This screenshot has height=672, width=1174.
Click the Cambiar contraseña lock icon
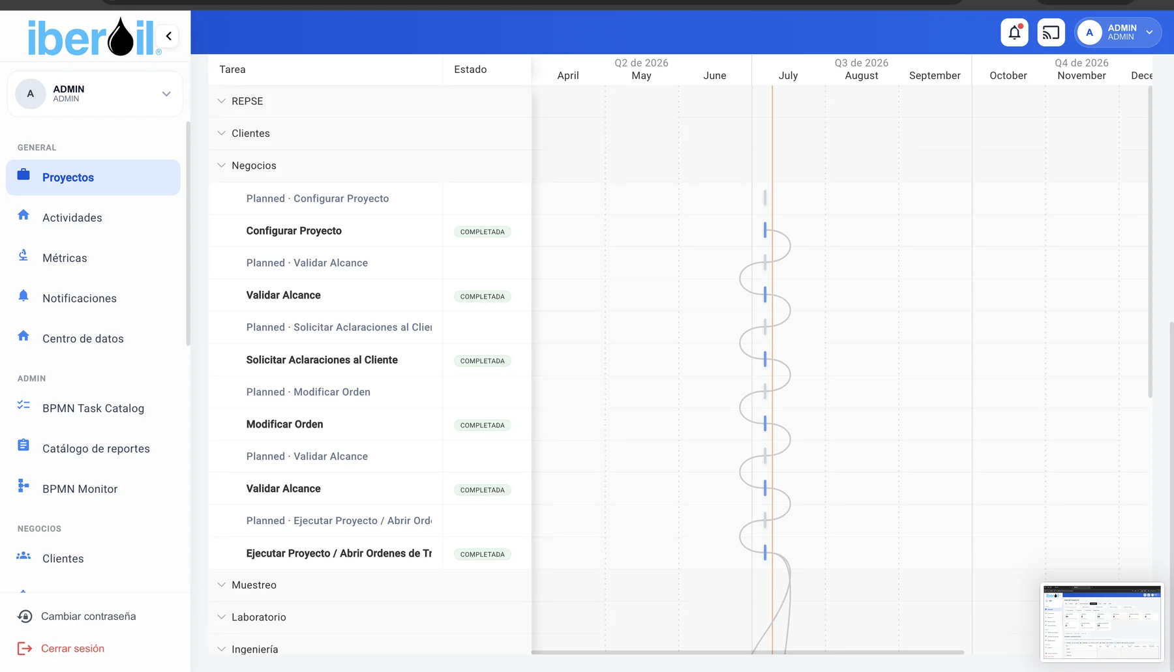pos(25,617)
